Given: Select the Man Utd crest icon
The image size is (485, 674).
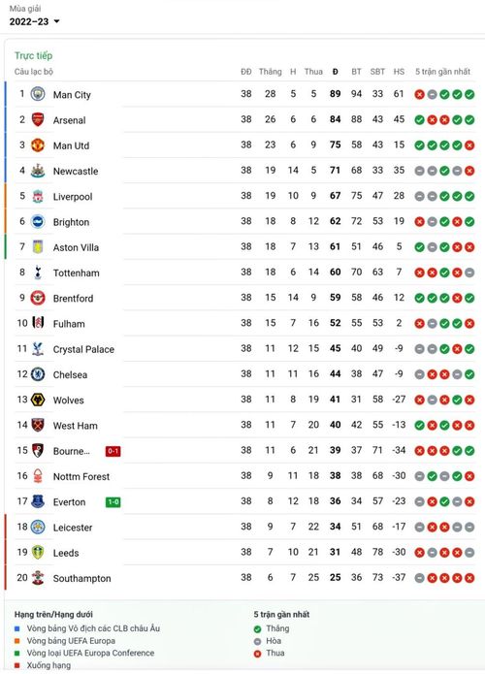Looking at the screenshot, I should pyautogui.click(x=38, y=144).
